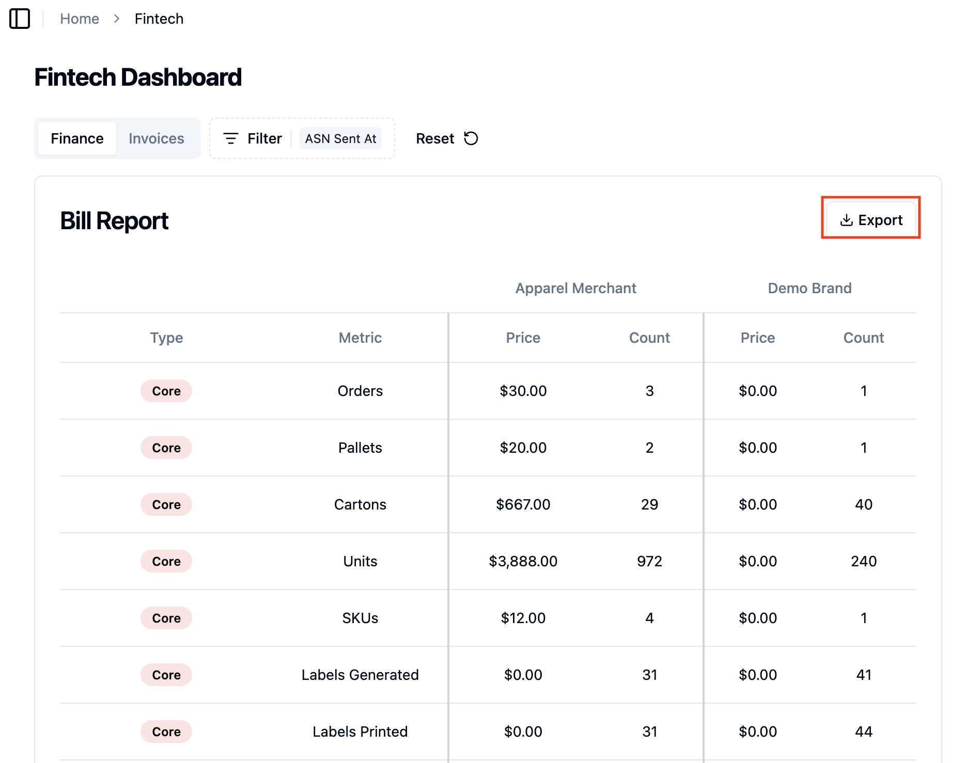The image size is (967, 763).
Task: Click the filter lines icon
Action: (x=230, y=138)
